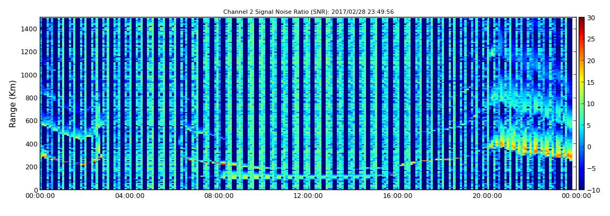The width and height of the screenshot is (610, 216).
Task: Click the colorbar label 5
Action: click(x=589, y=125)
